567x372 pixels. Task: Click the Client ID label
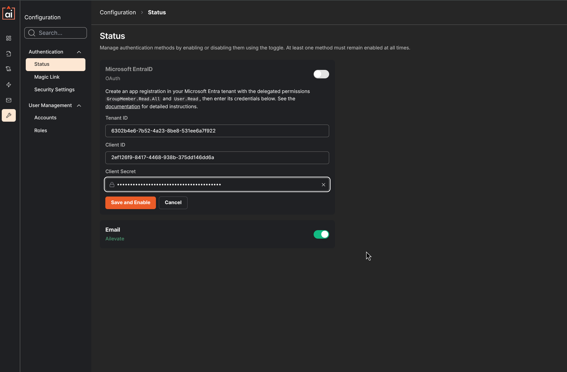[115, 145]
